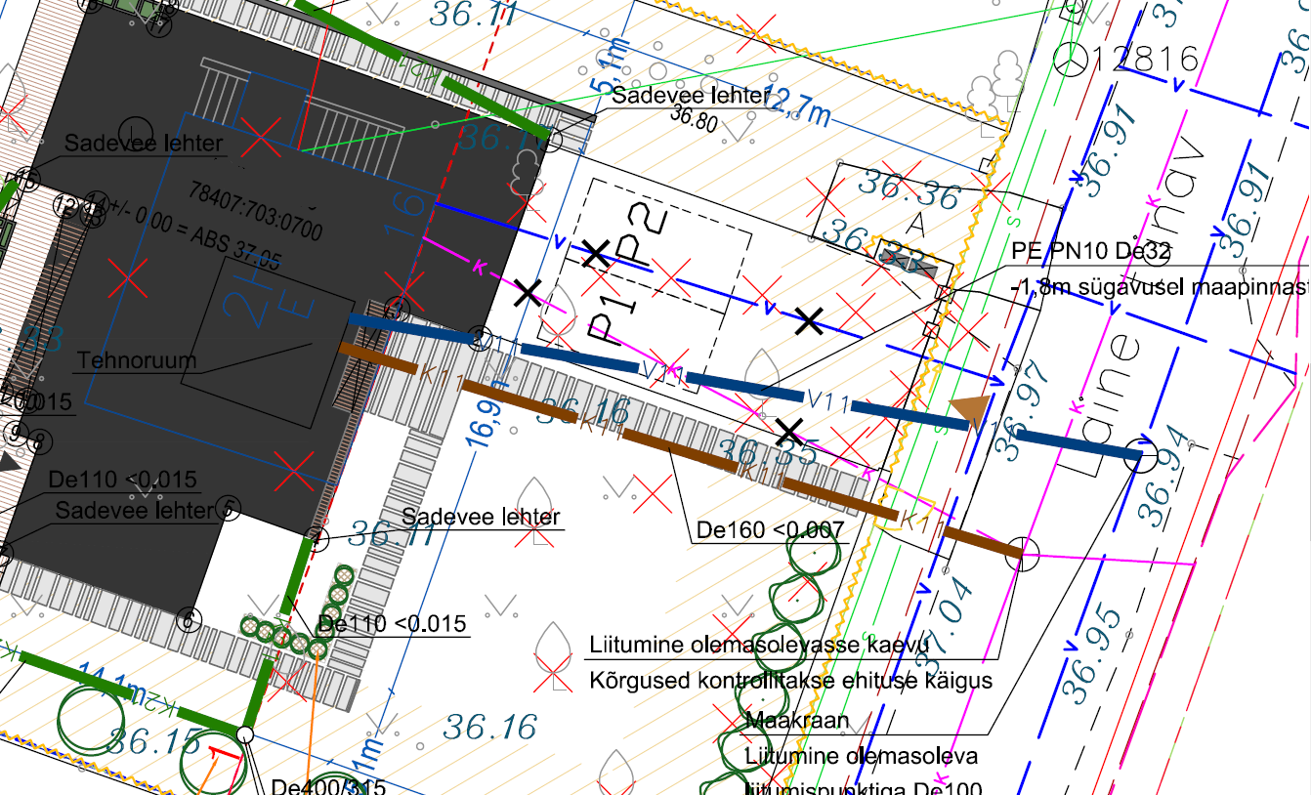This screenshot has width=1311, height=795.
Task: Select the Liitumine olemasolevasse kaevu note
Action: [758, 646]
